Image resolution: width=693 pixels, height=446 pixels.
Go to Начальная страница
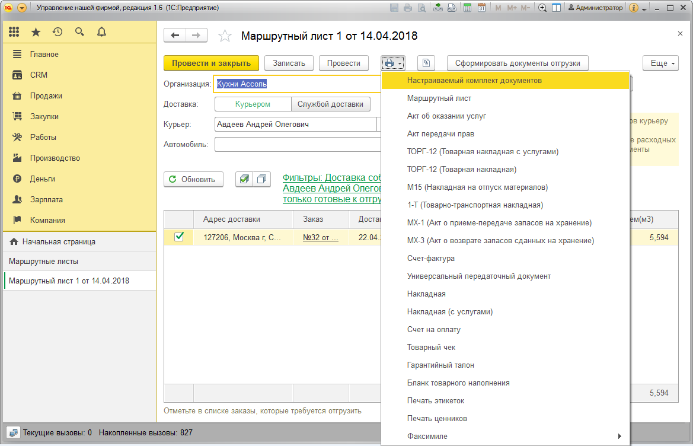tap(79, 242)
